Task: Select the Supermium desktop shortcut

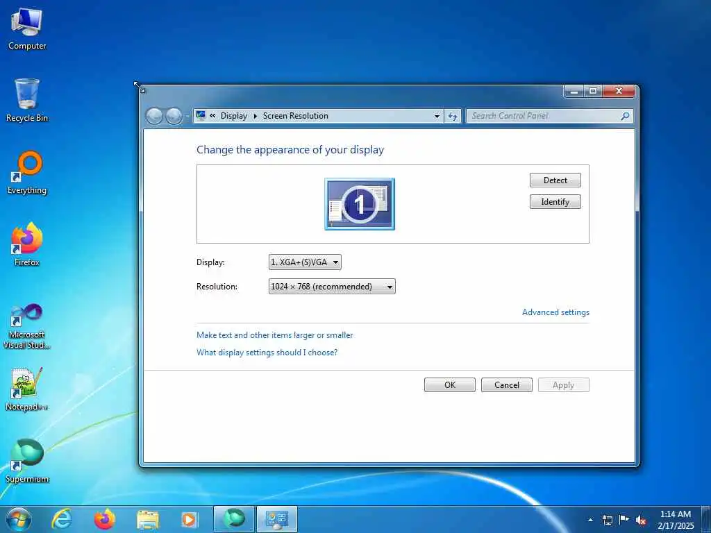Action: (27, 461)
